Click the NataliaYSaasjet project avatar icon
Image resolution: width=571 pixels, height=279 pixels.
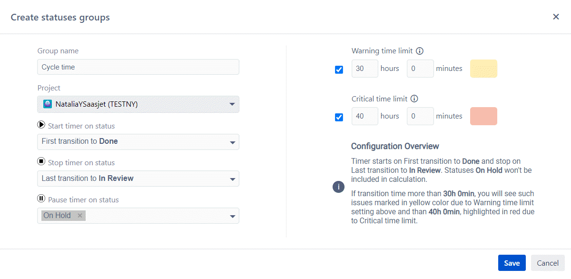click(47, 104)
